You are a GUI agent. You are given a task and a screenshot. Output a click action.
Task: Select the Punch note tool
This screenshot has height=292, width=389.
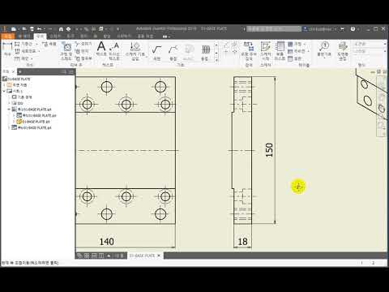pyautogui.click(x=82, y=51)
